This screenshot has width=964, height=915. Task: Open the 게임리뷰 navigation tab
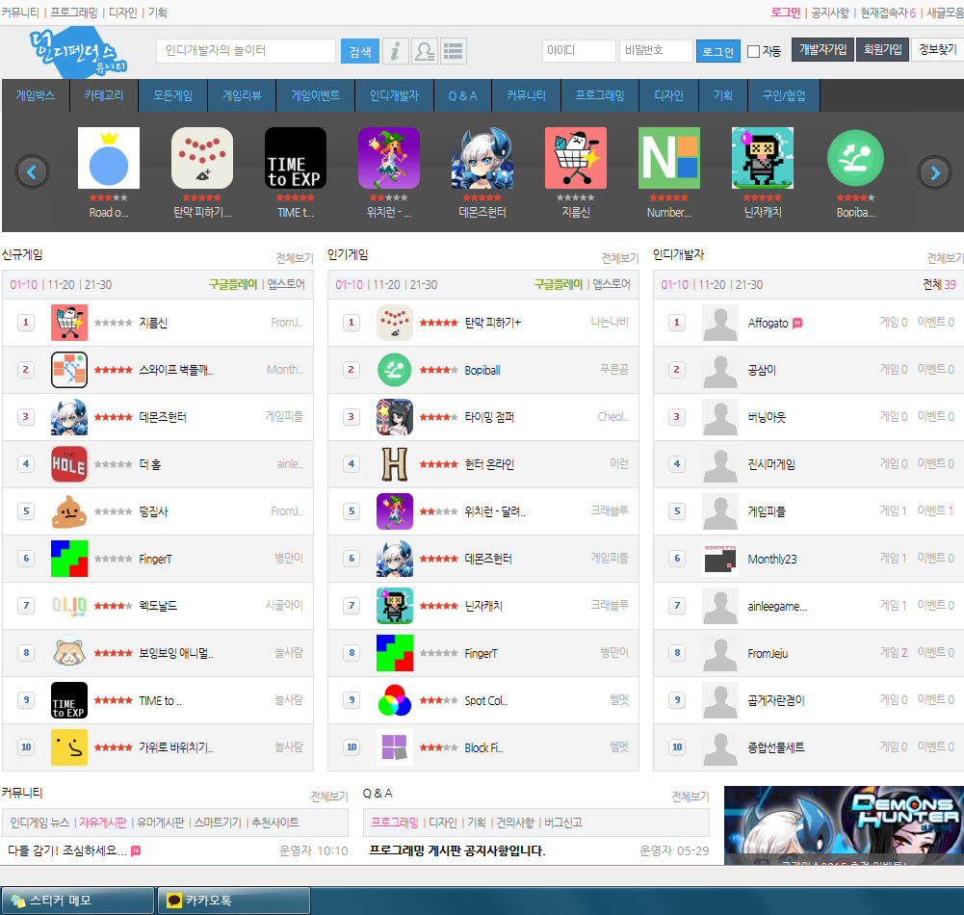click(243, 95)
